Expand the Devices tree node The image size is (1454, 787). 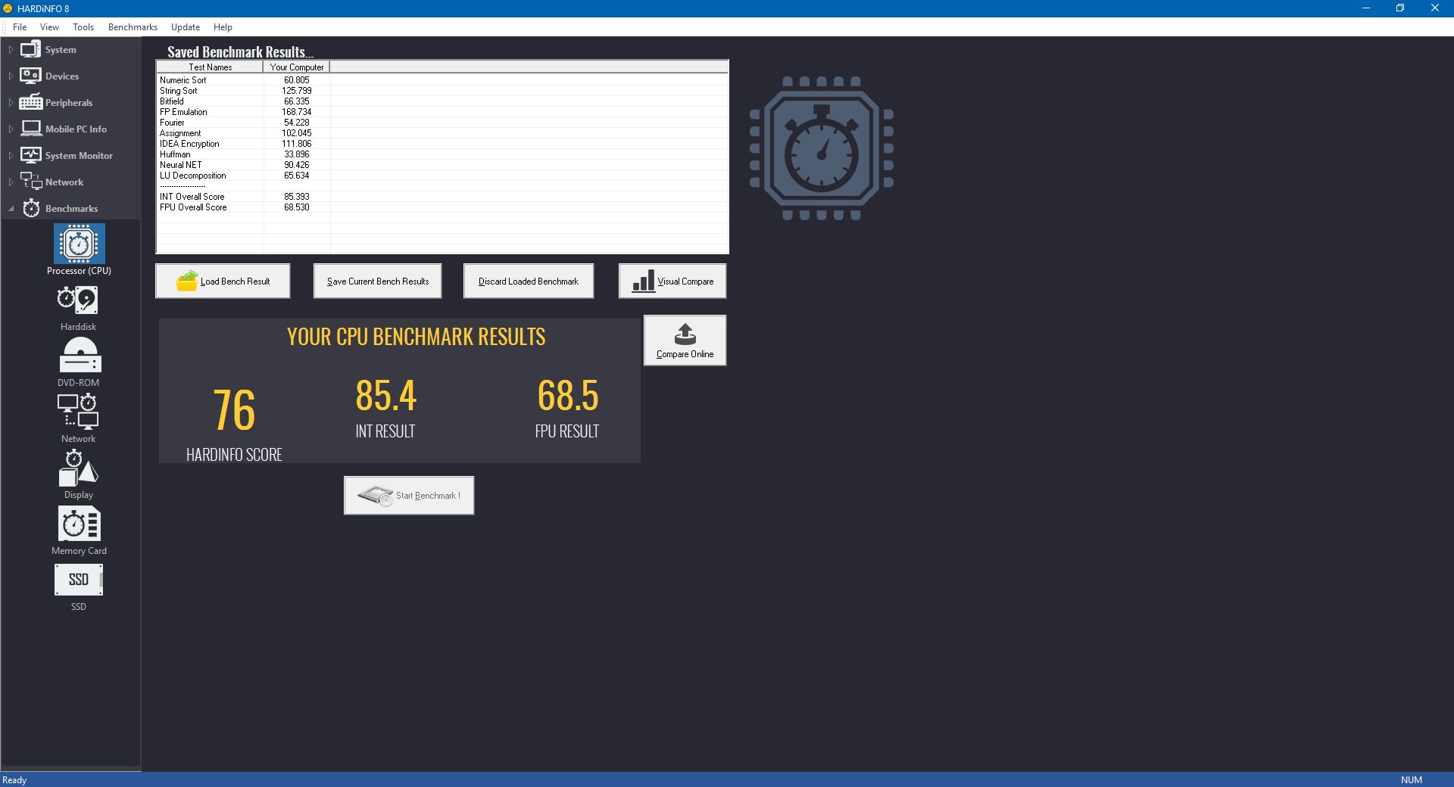coord(11,76)
